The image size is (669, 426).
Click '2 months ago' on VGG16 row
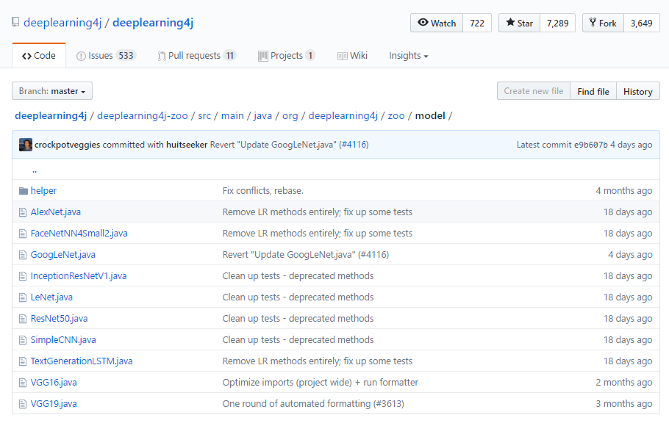click(624, 383)
